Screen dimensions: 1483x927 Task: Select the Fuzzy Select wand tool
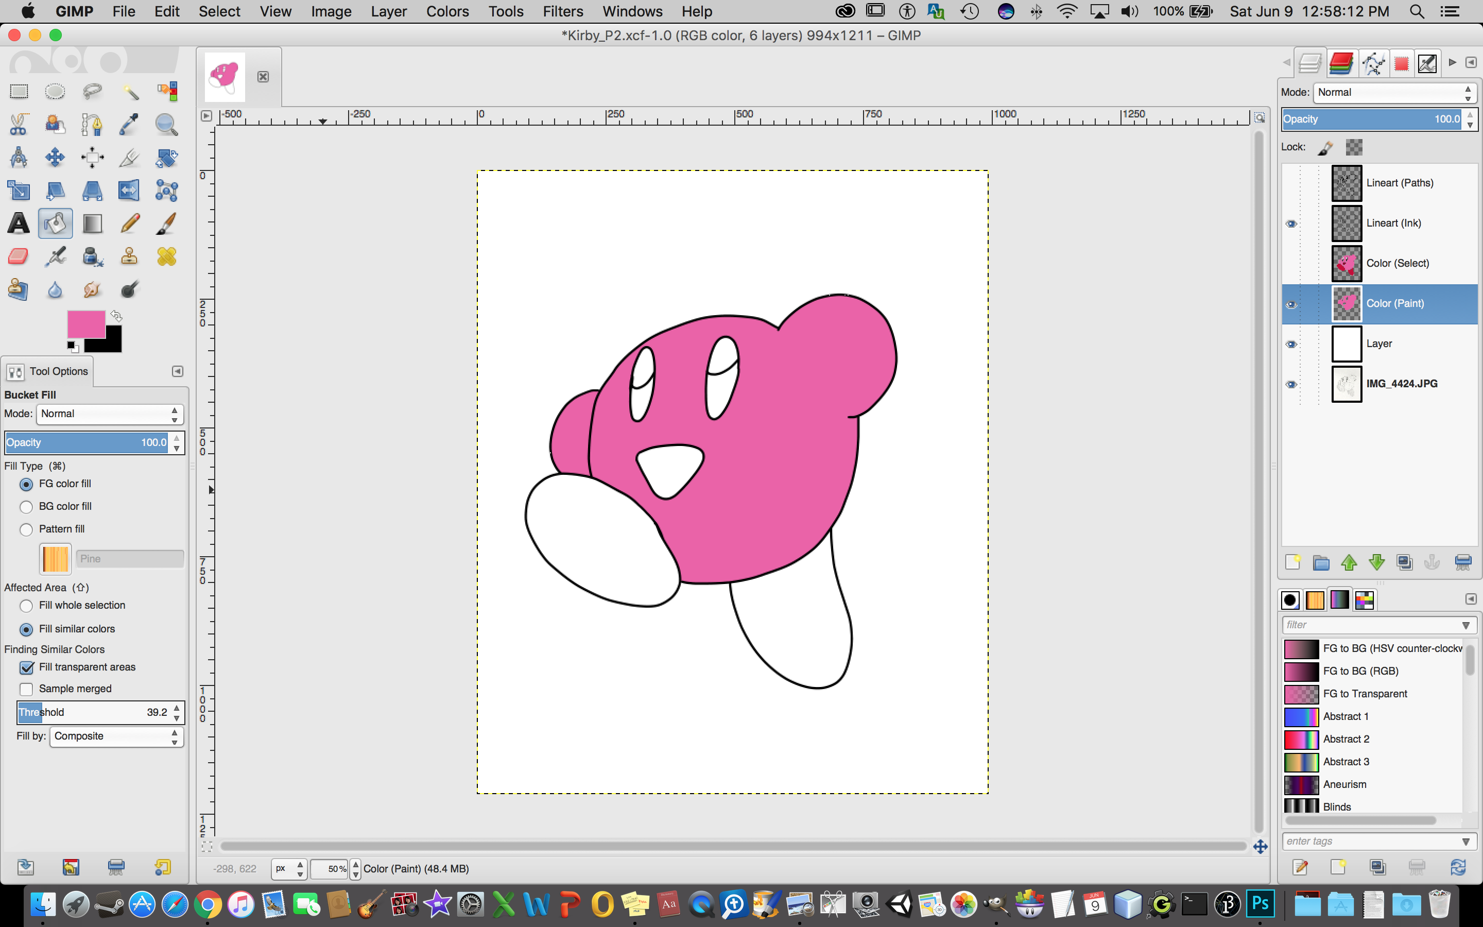[x=129, y=91]
